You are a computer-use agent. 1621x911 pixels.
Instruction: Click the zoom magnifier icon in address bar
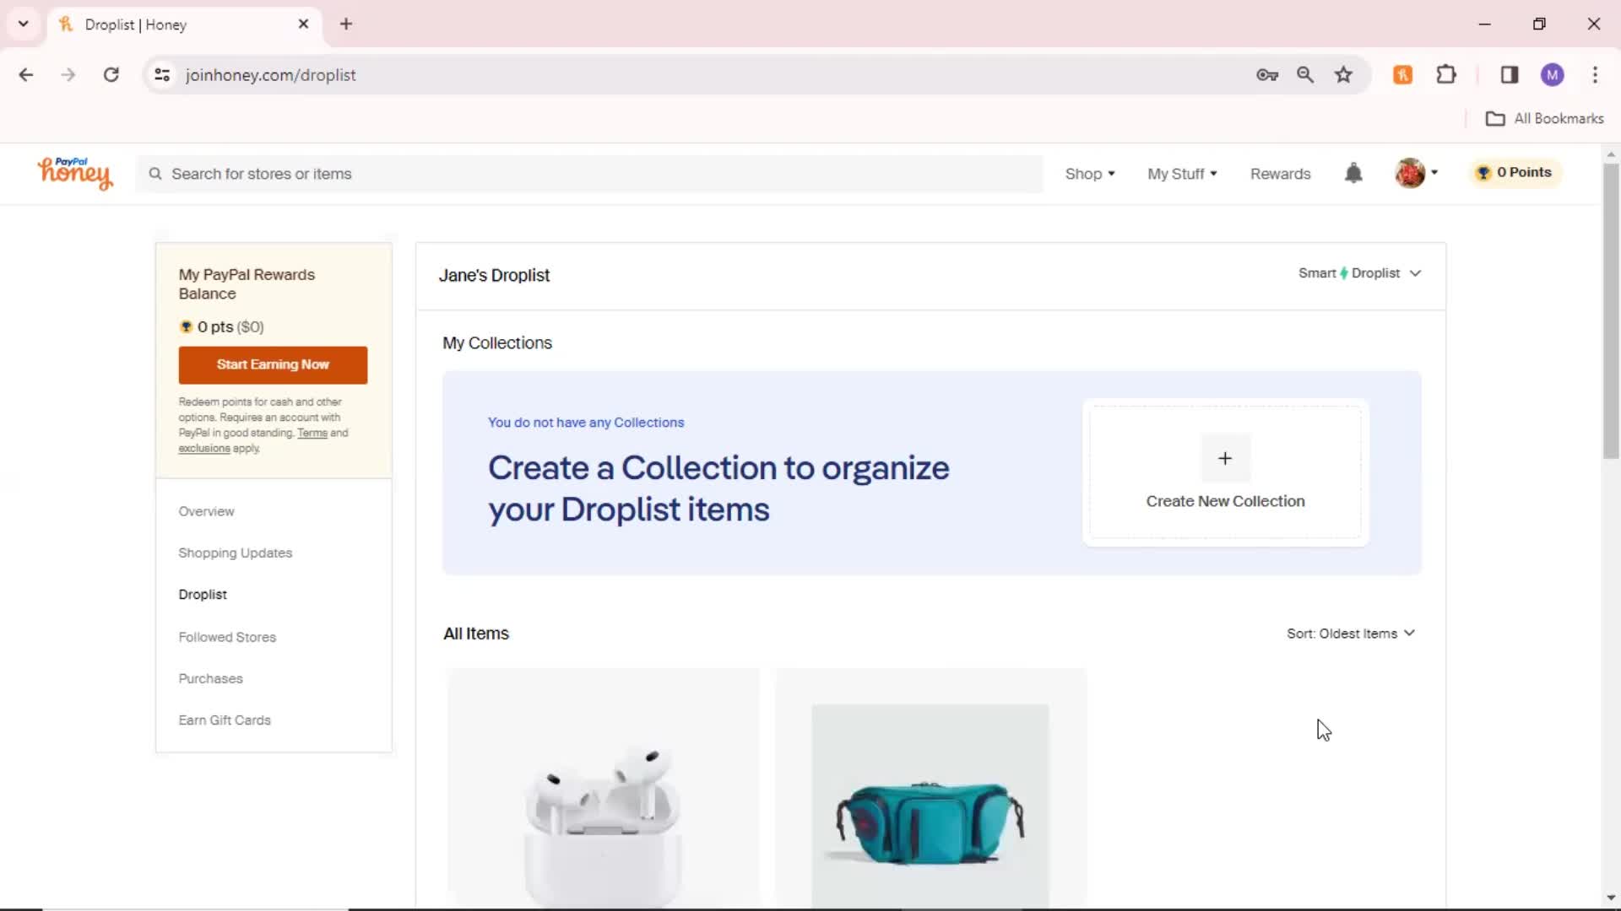click(1305, 75)
